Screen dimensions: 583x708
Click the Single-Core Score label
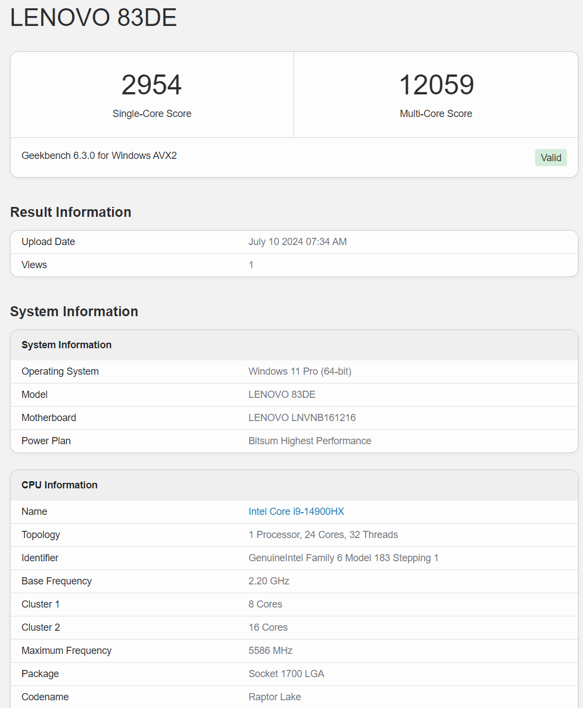pos(152,114)
